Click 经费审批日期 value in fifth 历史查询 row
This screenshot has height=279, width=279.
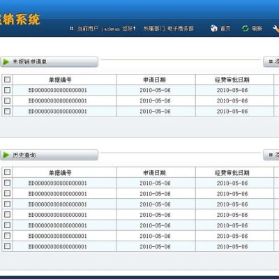tap(232, 225)
